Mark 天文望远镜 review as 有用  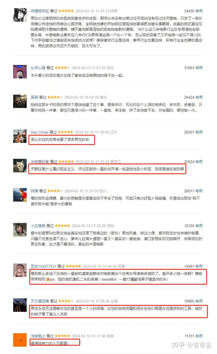coord(199,301)
